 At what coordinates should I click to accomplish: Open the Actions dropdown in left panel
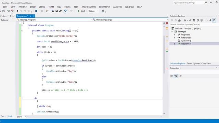[5, 20]
